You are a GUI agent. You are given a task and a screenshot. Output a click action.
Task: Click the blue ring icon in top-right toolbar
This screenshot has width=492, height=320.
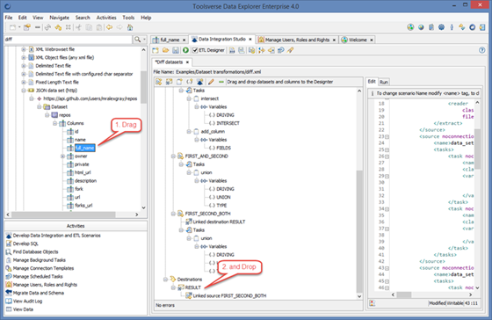pyautogui.click(x=473, y=27)
